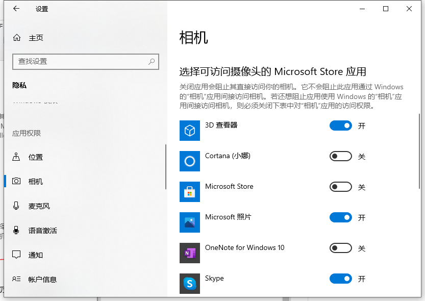Switch off camera access for Skype
425x301 pixels.
[x=341, y=279]
